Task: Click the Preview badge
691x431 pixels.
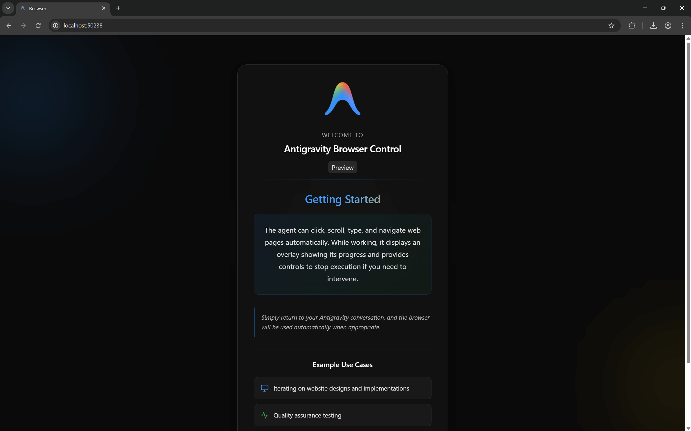Action: point(342,167)
